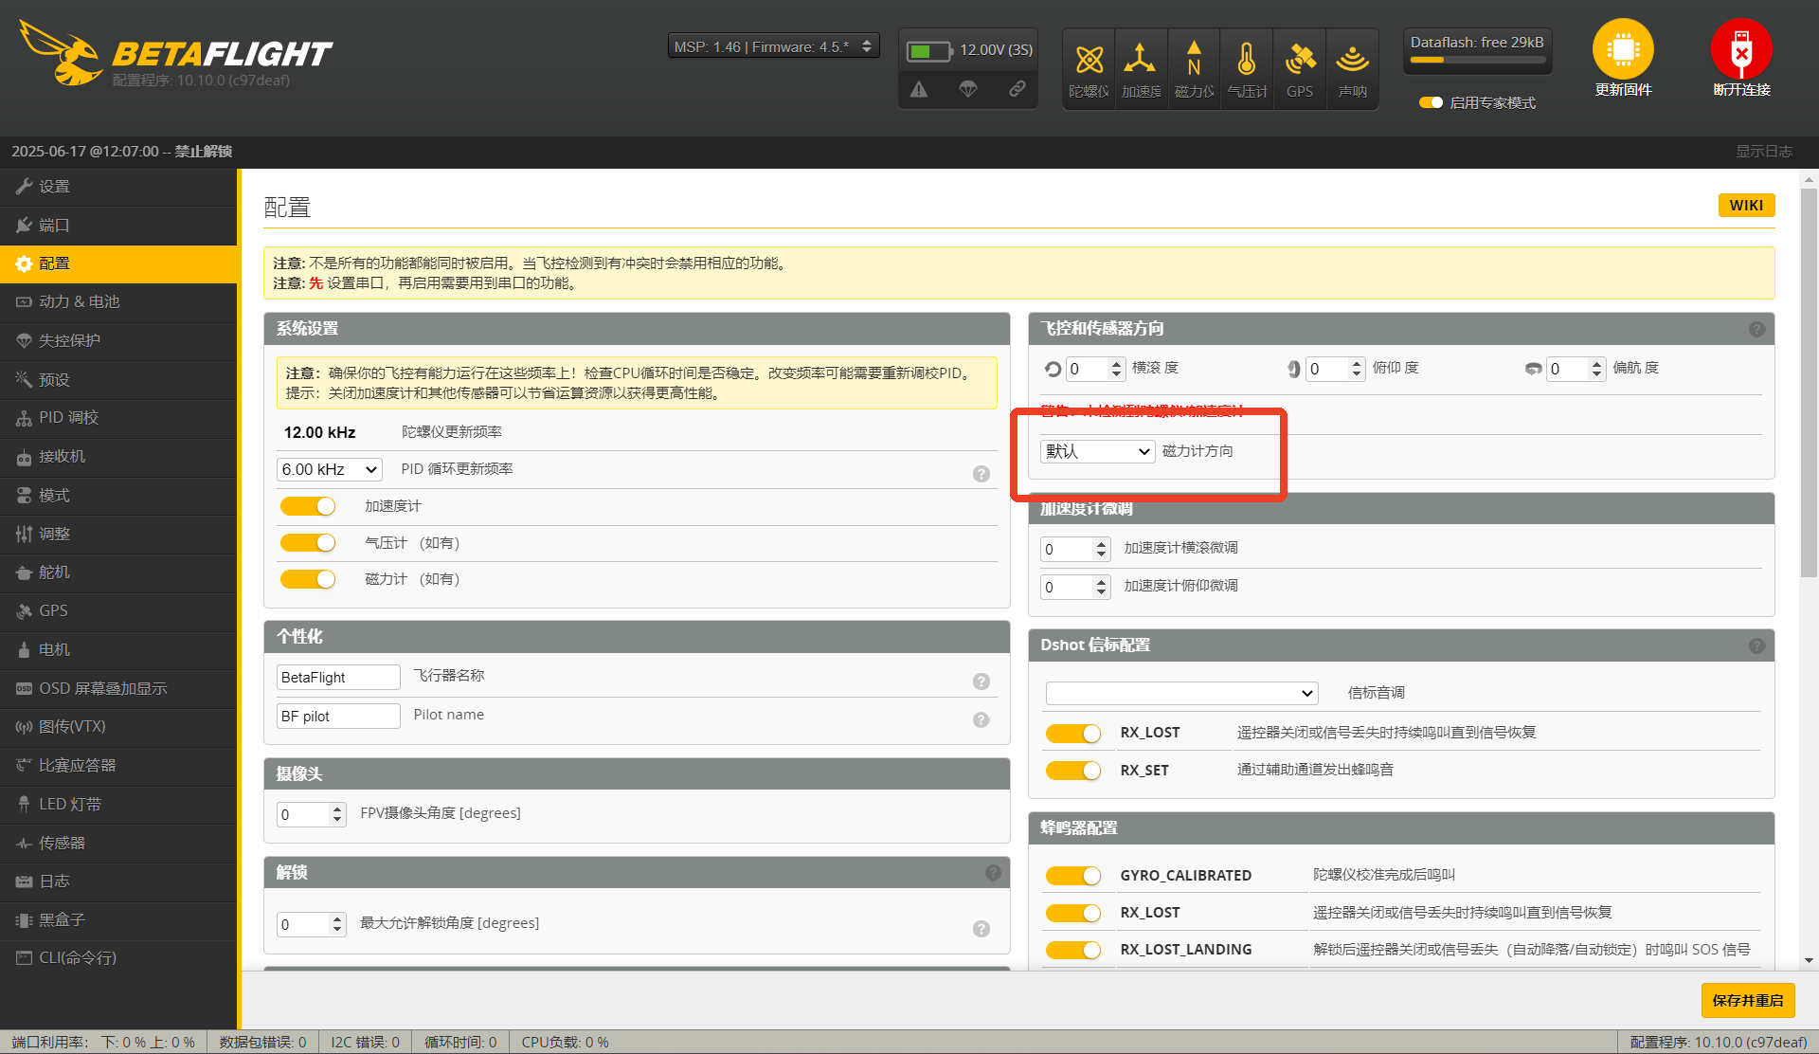Click the craft name input field
This screenshot has width=1819, height=1054.
point(338,677)
